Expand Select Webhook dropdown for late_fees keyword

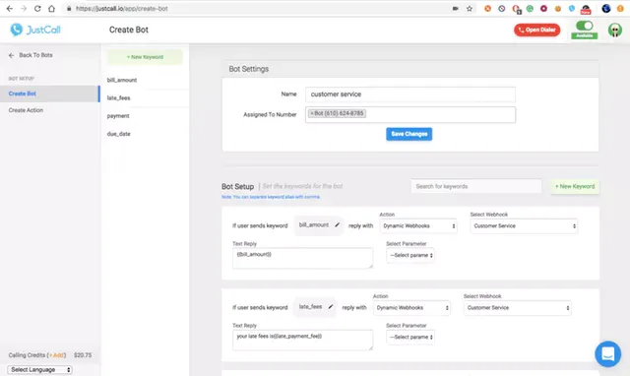[518, 308]
